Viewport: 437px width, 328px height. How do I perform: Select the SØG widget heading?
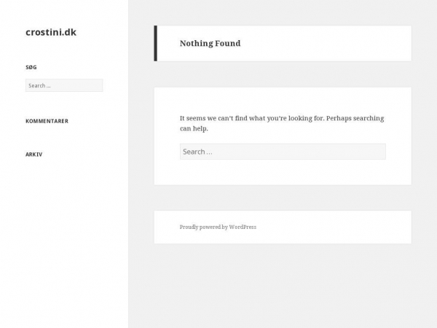[x=31, y=67]
